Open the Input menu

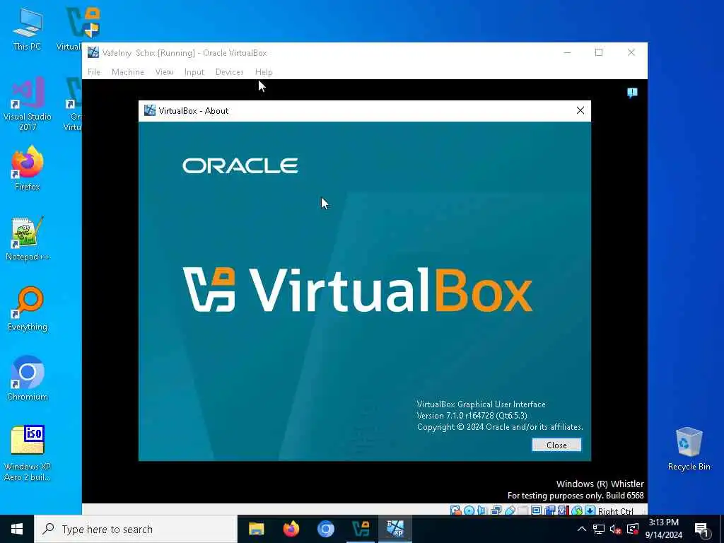tap(194, 72)
